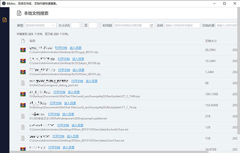Image resolution: width=240 pixels, height=153 pixels.
Task: Click 进入目录 for 27_3_1549.zip
Action: point(74,92)
